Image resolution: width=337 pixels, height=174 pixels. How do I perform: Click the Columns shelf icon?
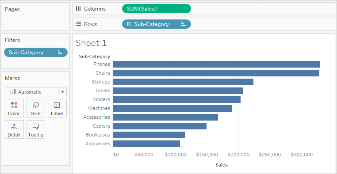click(x=78, y=9)
